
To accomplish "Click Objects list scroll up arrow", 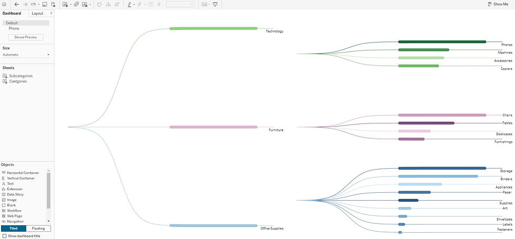I will click(49, 171).
